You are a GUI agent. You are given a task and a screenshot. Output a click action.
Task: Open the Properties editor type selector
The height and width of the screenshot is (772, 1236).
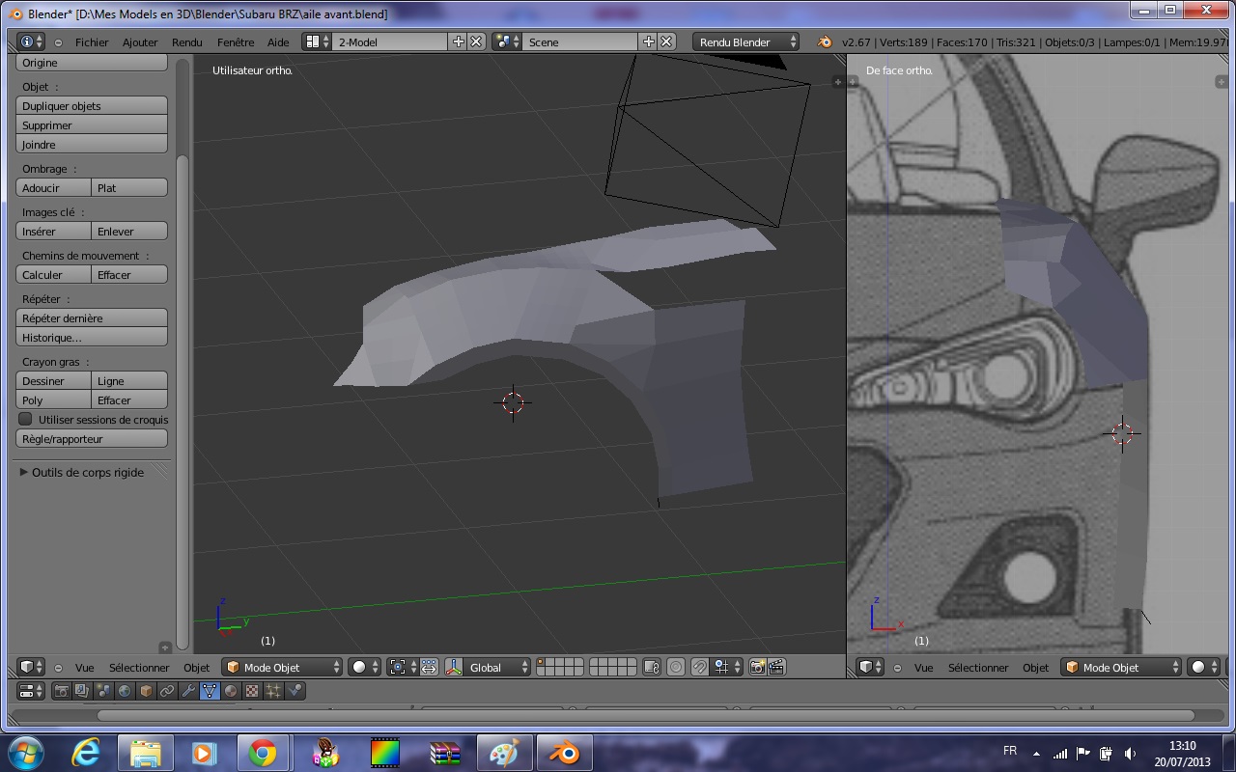click(32, 691)
